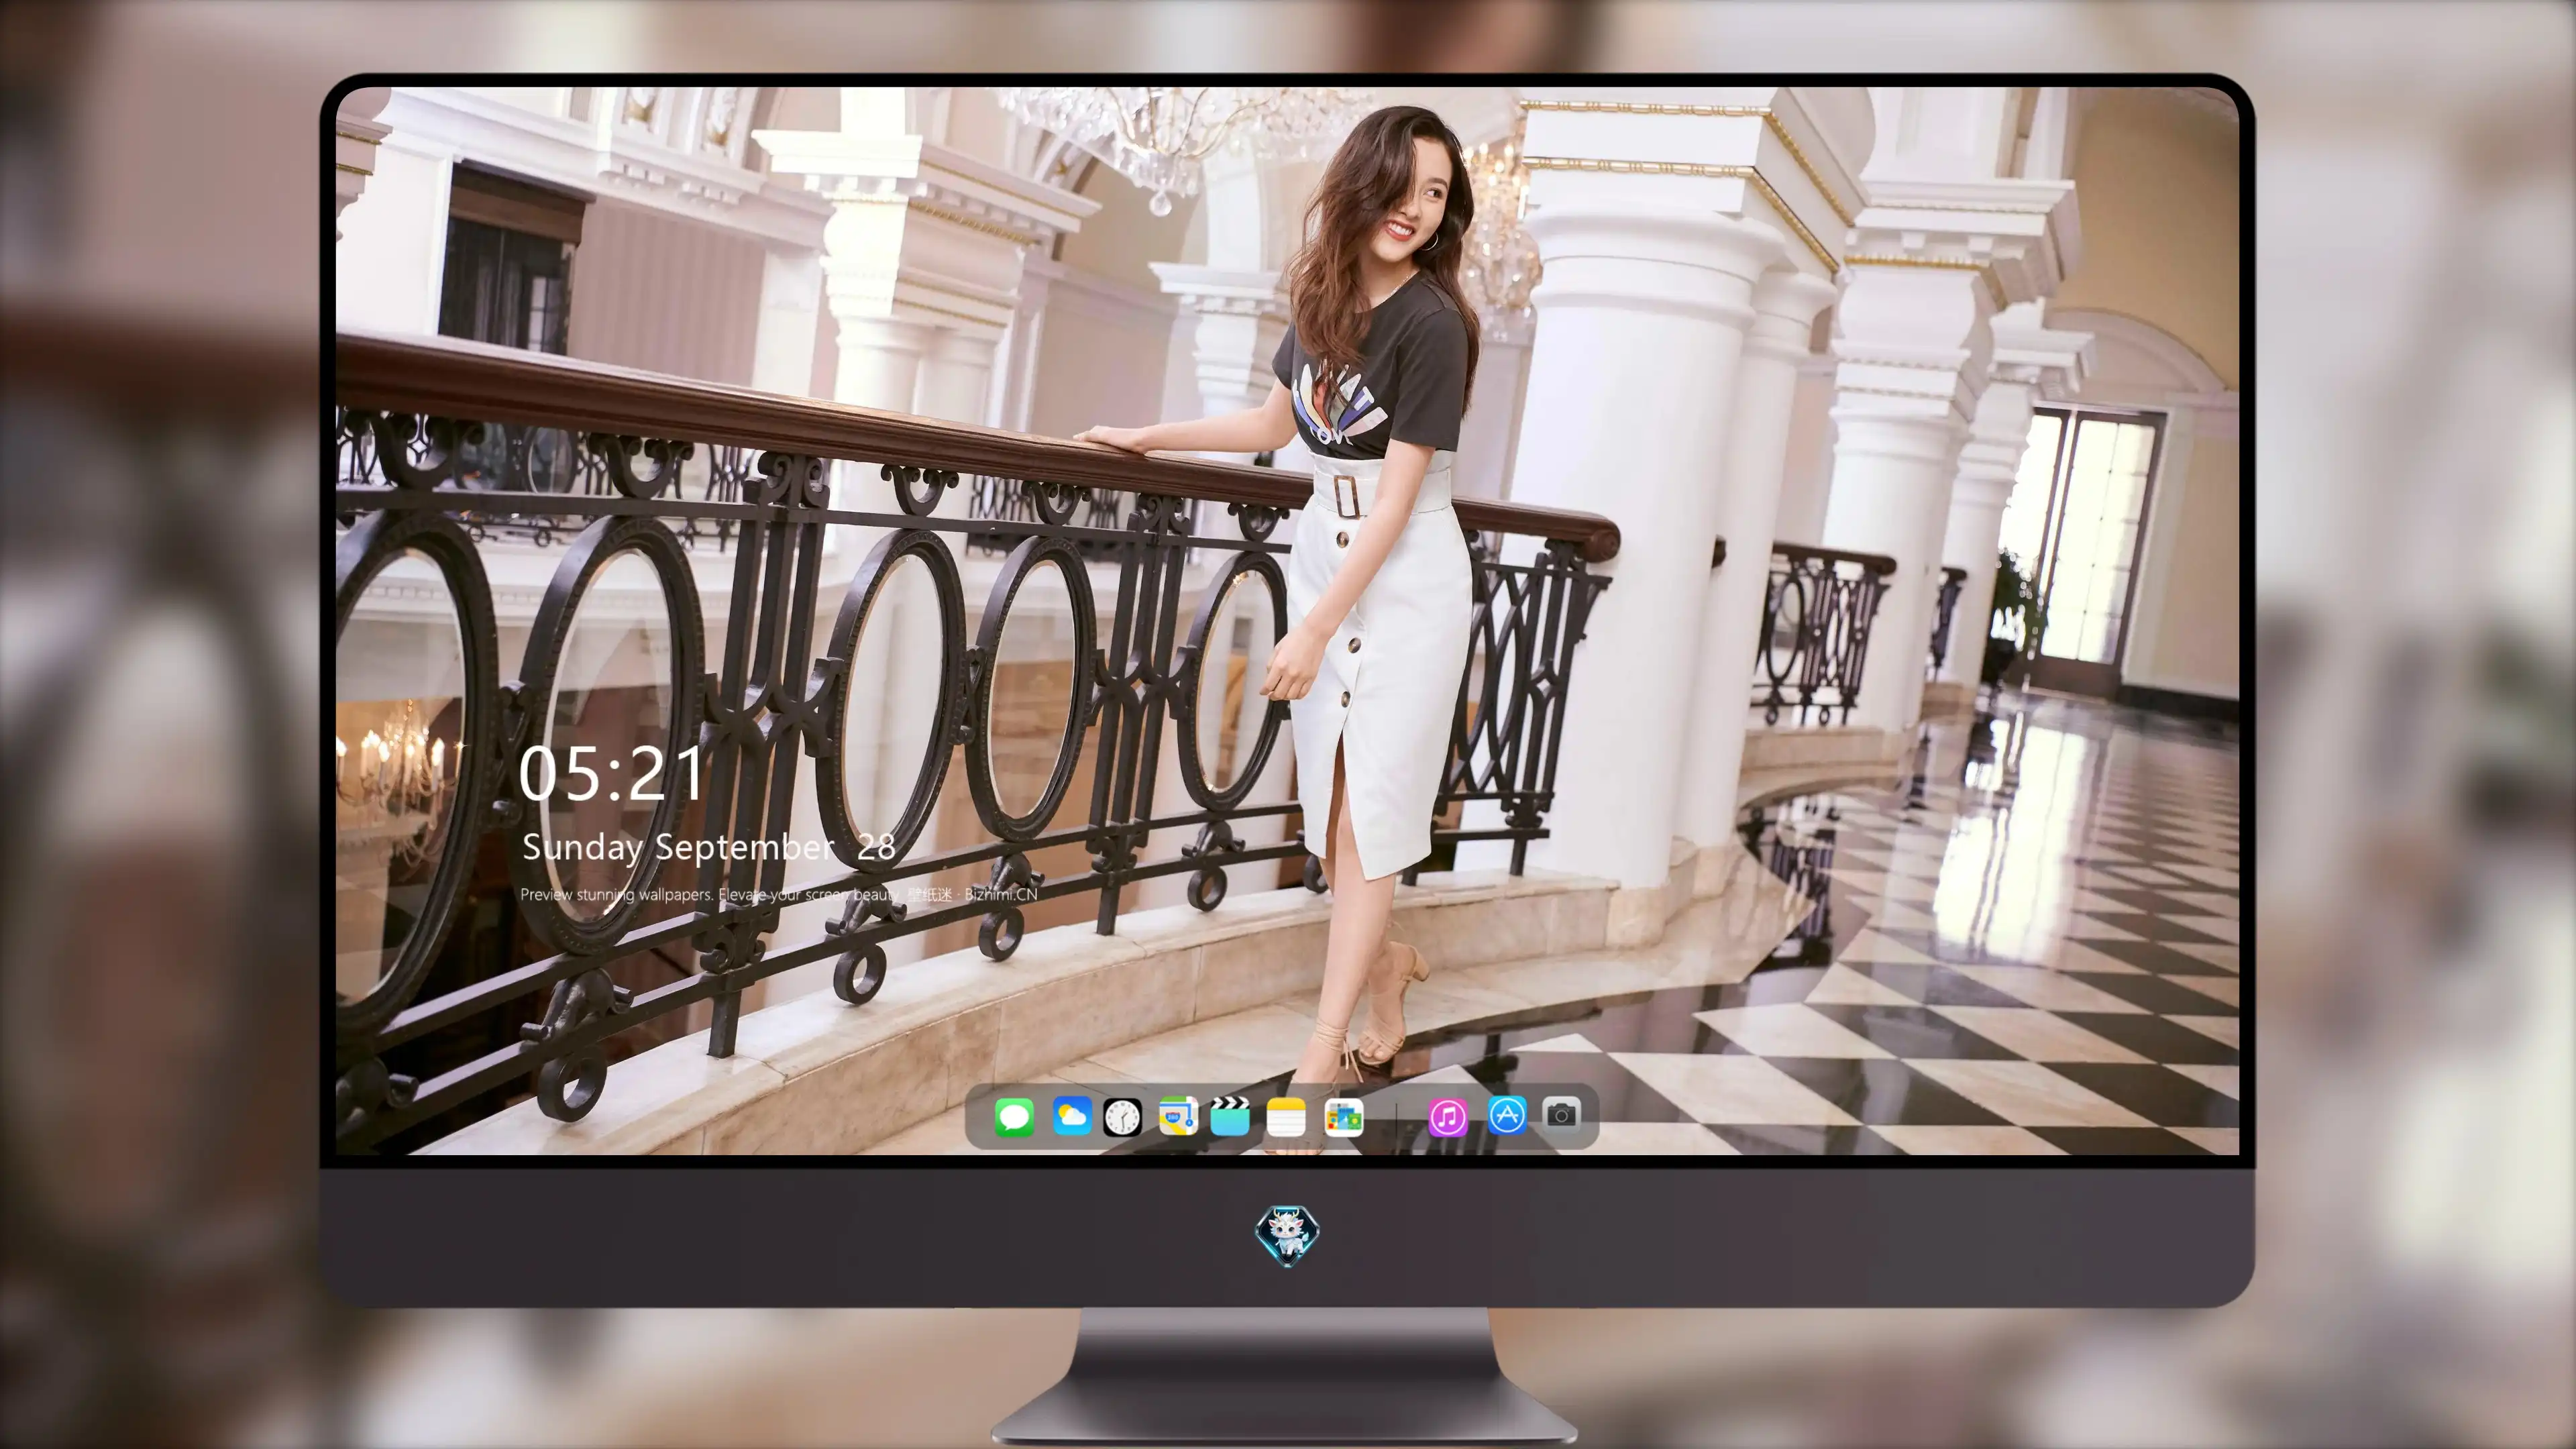Launch the Maps app from the dock
Viewport: 2576px width, 1449px height.
[x=1178, y=1116]
